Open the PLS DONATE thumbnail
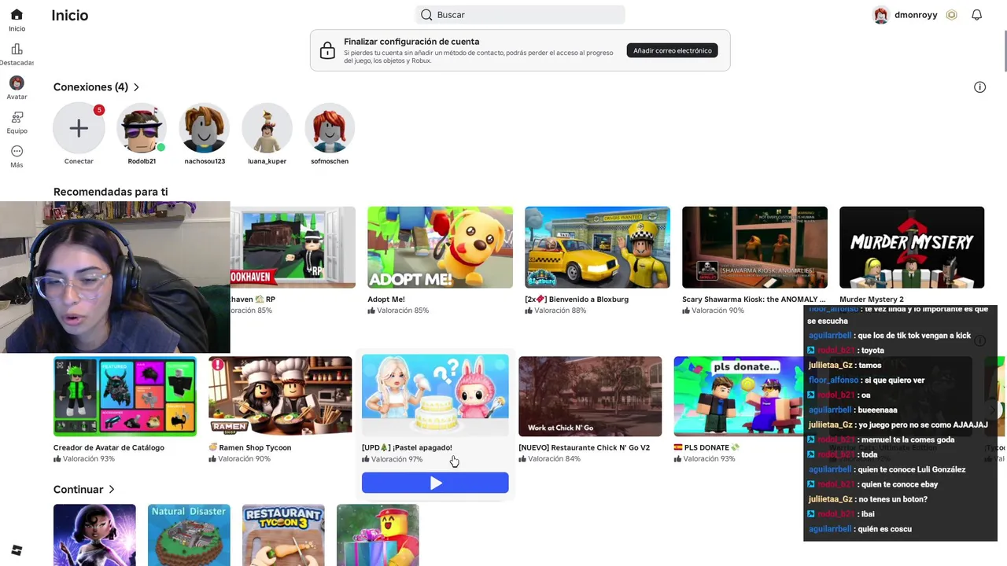The width and height of the screenshot is (1007, 566). point(739,396)
